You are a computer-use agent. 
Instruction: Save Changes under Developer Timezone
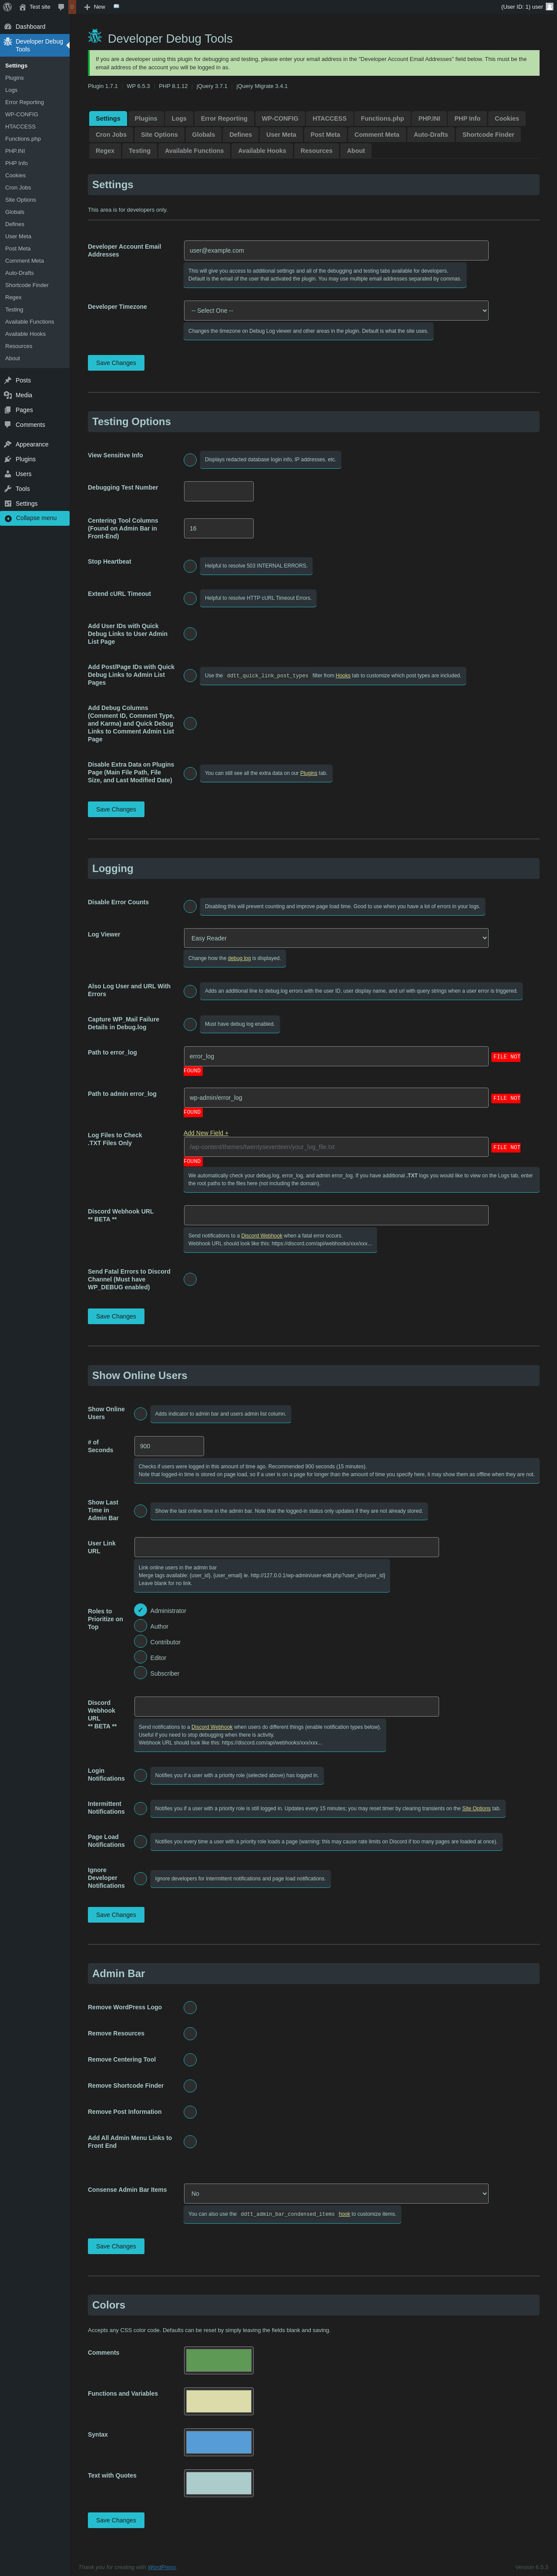click(116, 363)
